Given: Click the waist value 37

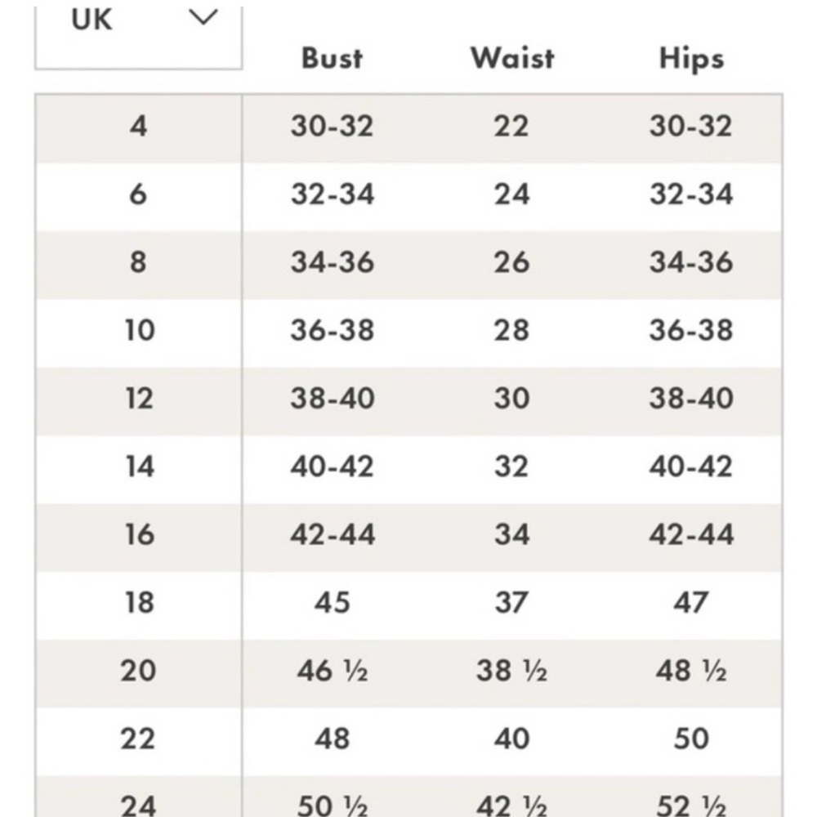Looking at the screenshot, I should coord(511,603).
